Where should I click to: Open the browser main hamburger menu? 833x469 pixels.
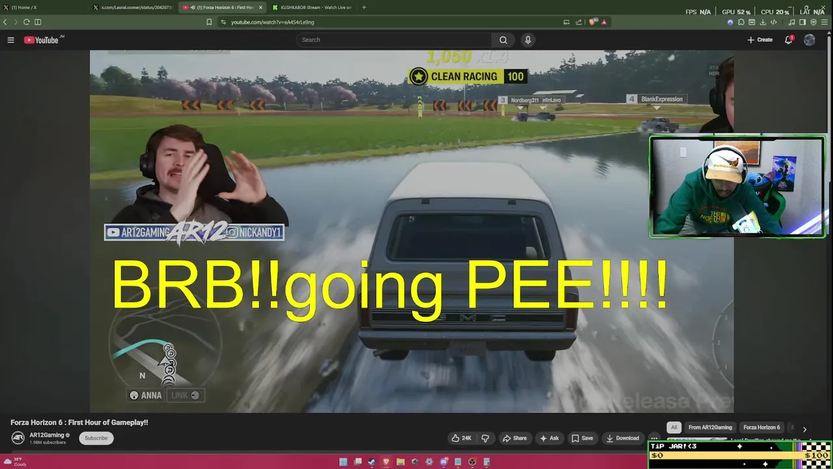tap(825, 21)
